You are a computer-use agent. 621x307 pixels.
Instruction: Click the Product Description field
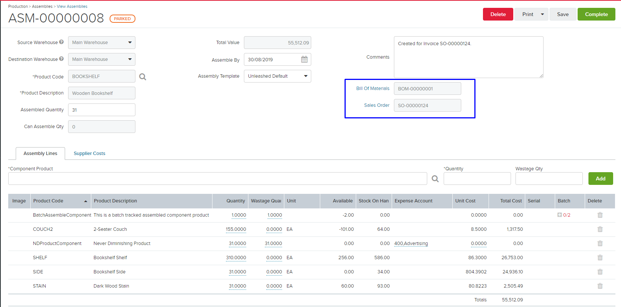coord(102,93)
